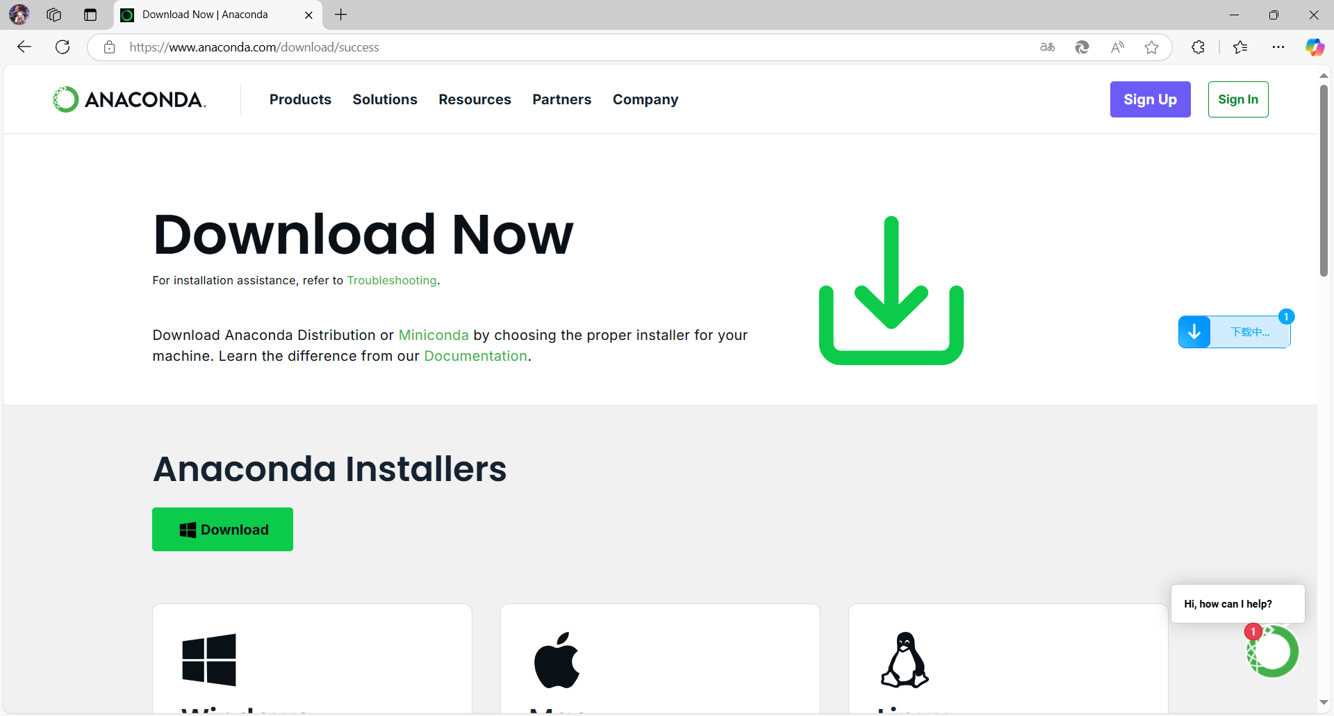Open Settings and more ellipsis menu
This screenshot has width=1334, height=716.
click(x=1278, y=47)
